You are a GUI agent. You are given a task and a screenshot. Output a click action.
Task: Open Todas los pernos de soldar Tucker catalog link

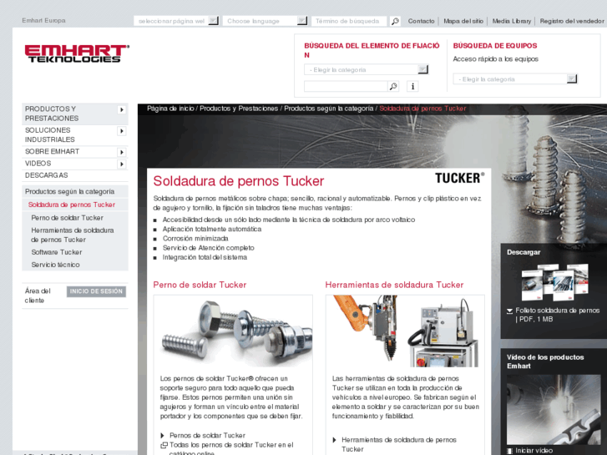[x=231, y=449]
